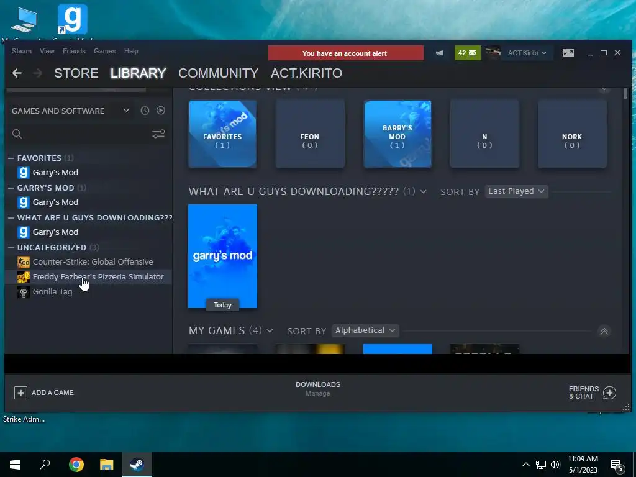Screen dimensions: 636x477
Task: Open the computer desktop icon
Action: [x=24, y=19]
